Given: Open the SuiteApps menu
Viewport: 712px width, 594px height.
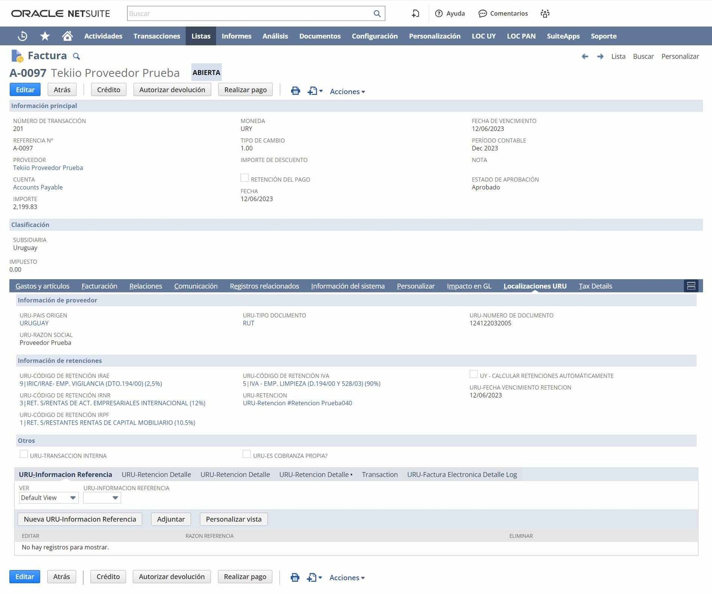Looking at the screenshot, I should coord(563,36).
